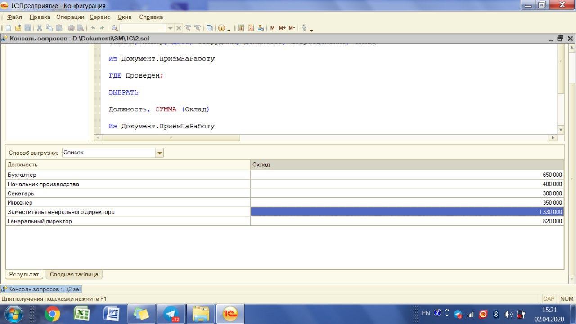Click the query editor vertical scroll down arrow

561,130
